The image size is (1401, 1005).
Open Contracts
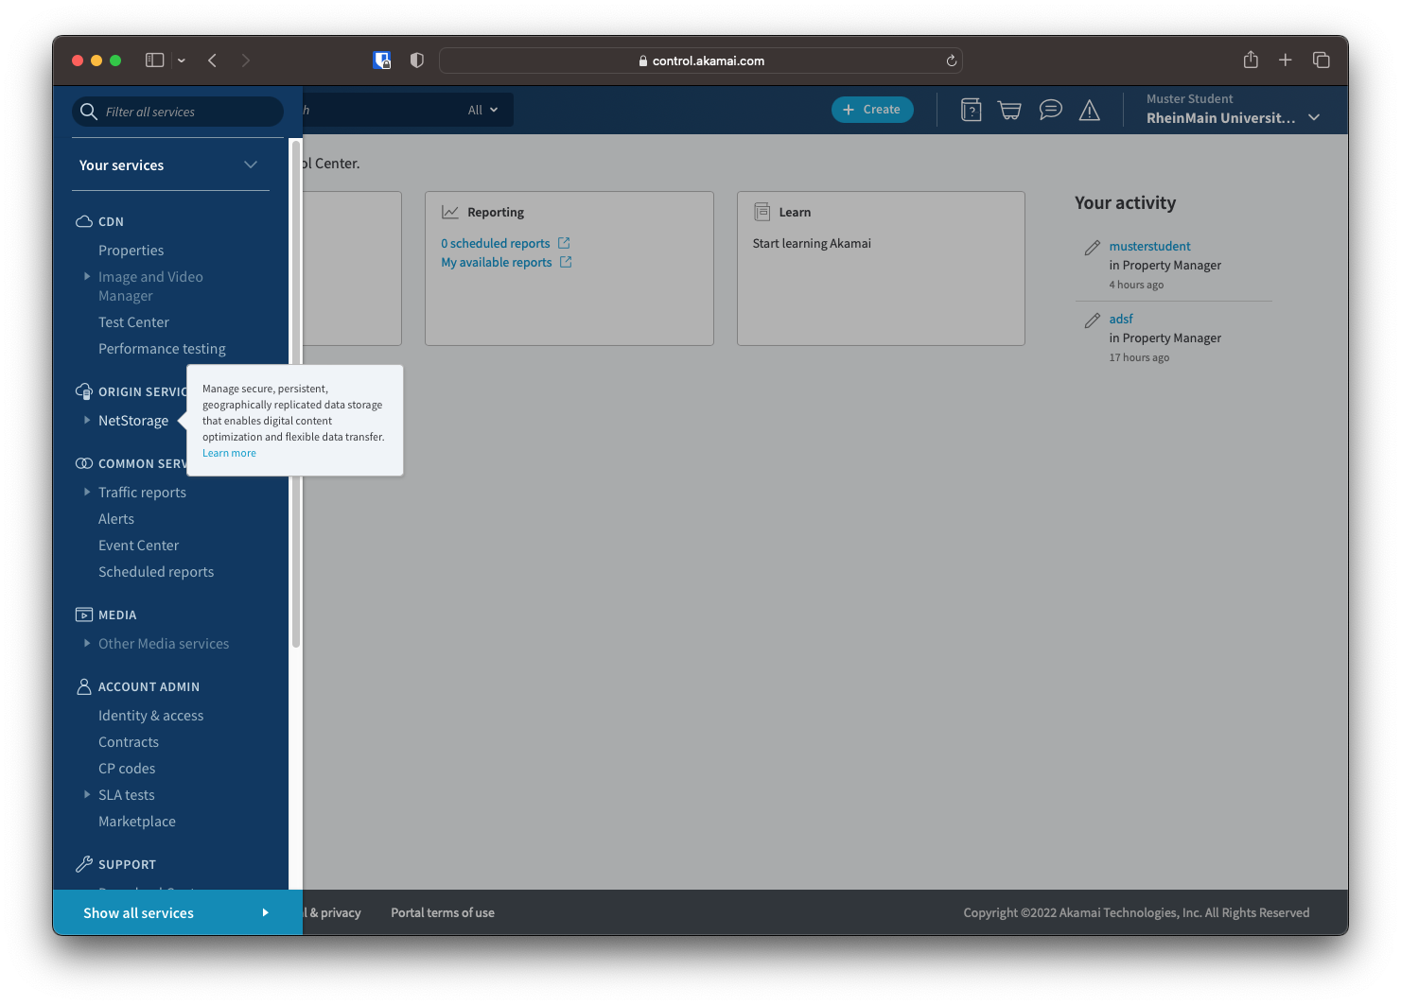pos(129,742)
